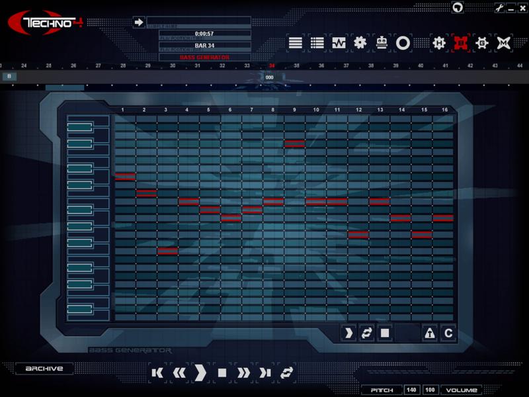529x397 pixels.
Task: Toggle the red note in step 7
Action: [253, 210]
